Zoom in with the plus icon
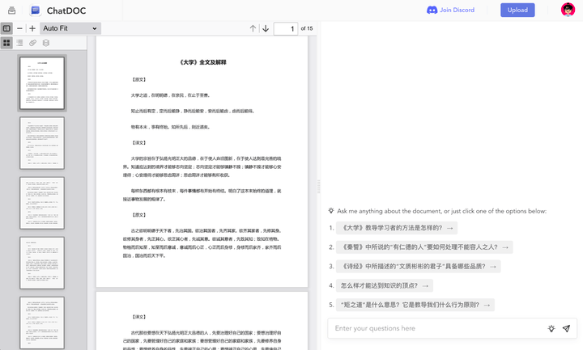 pos(32,28)
